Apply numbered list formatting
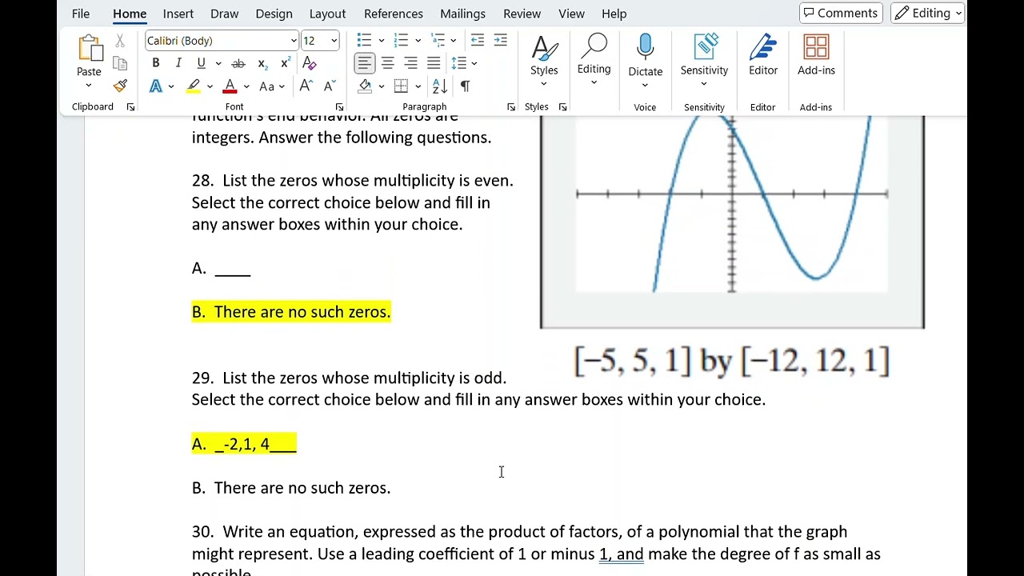The height and width of the screenshot is (576, 1024). coord(402,40)
